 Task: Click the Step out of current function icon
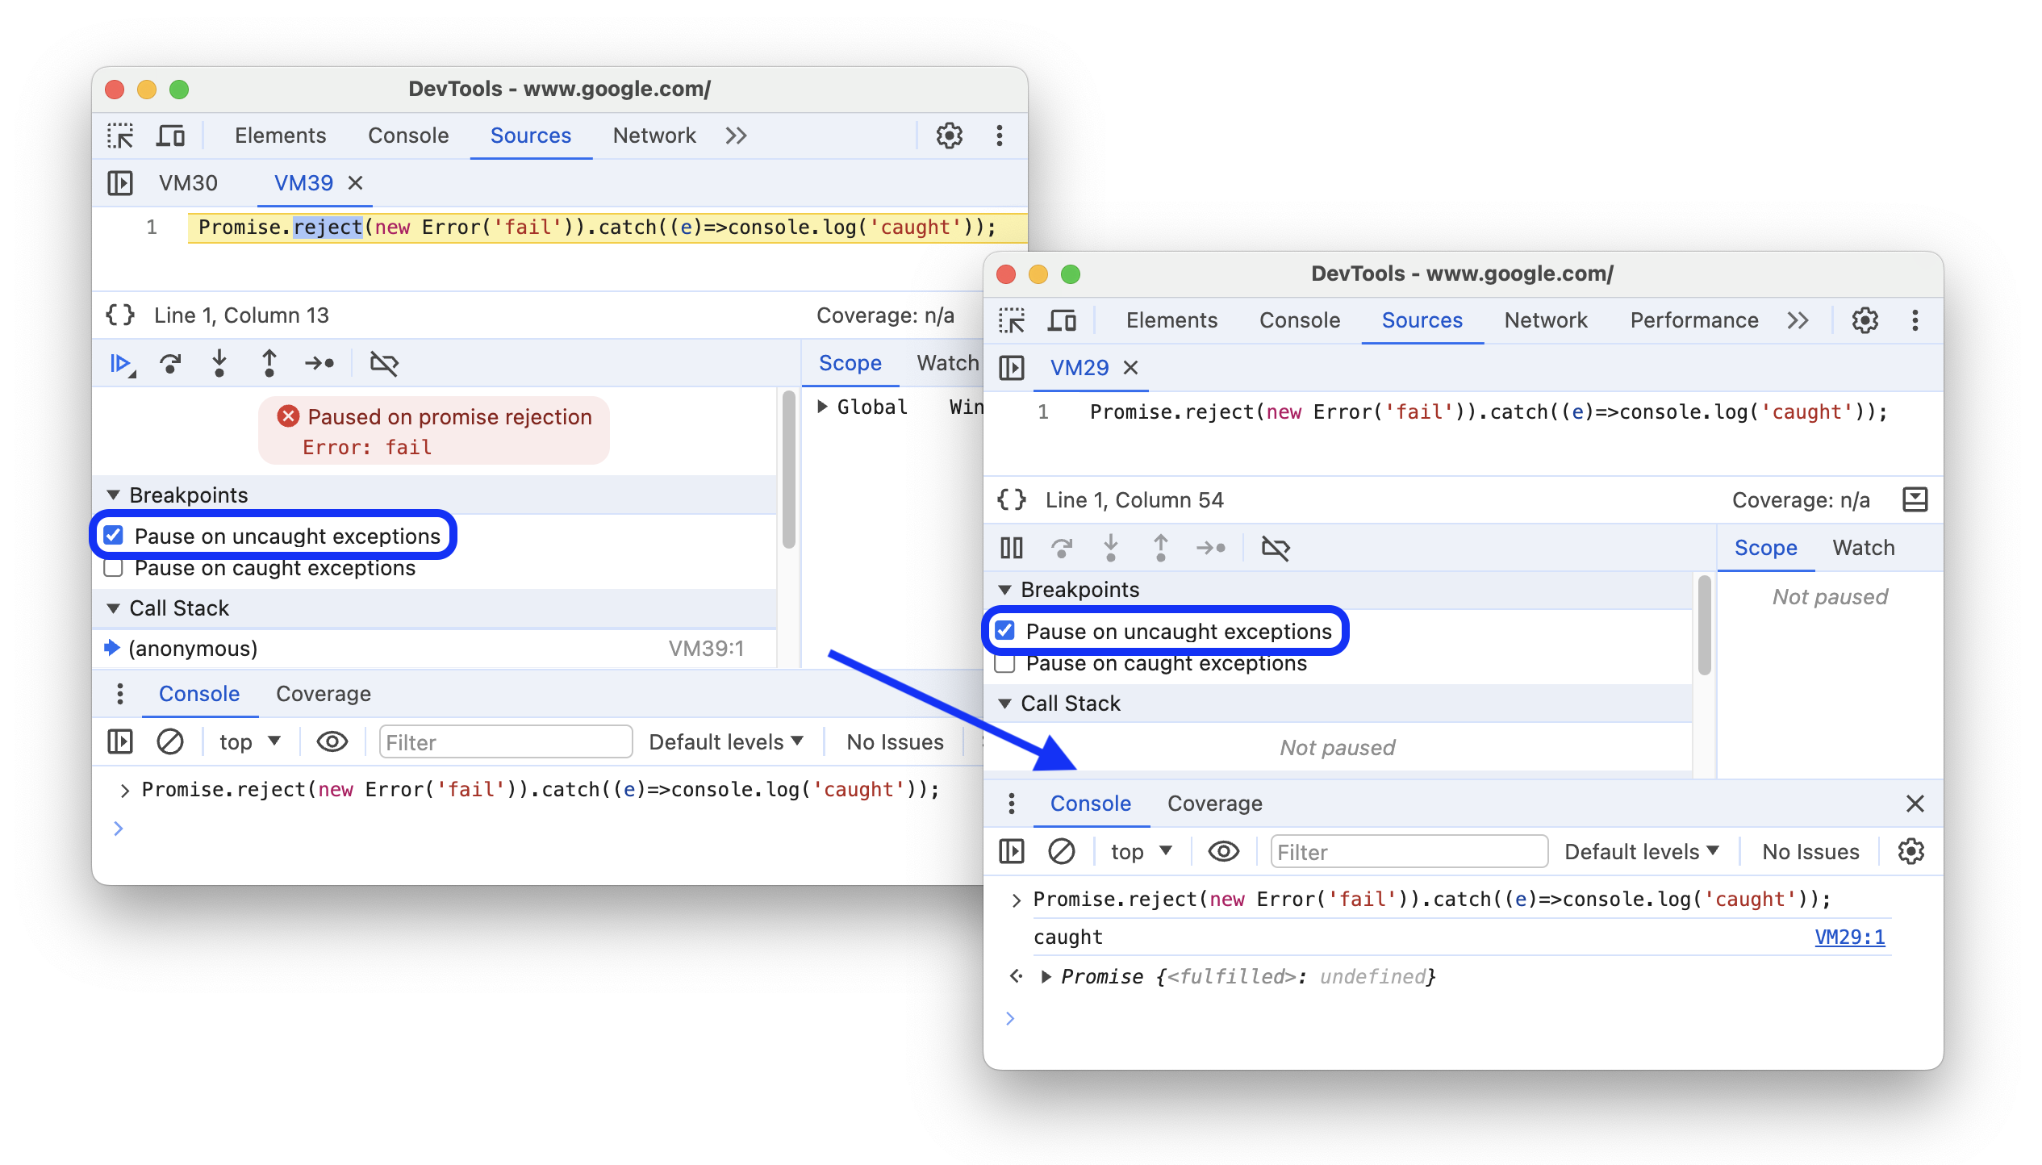click(x=270, y=366)
